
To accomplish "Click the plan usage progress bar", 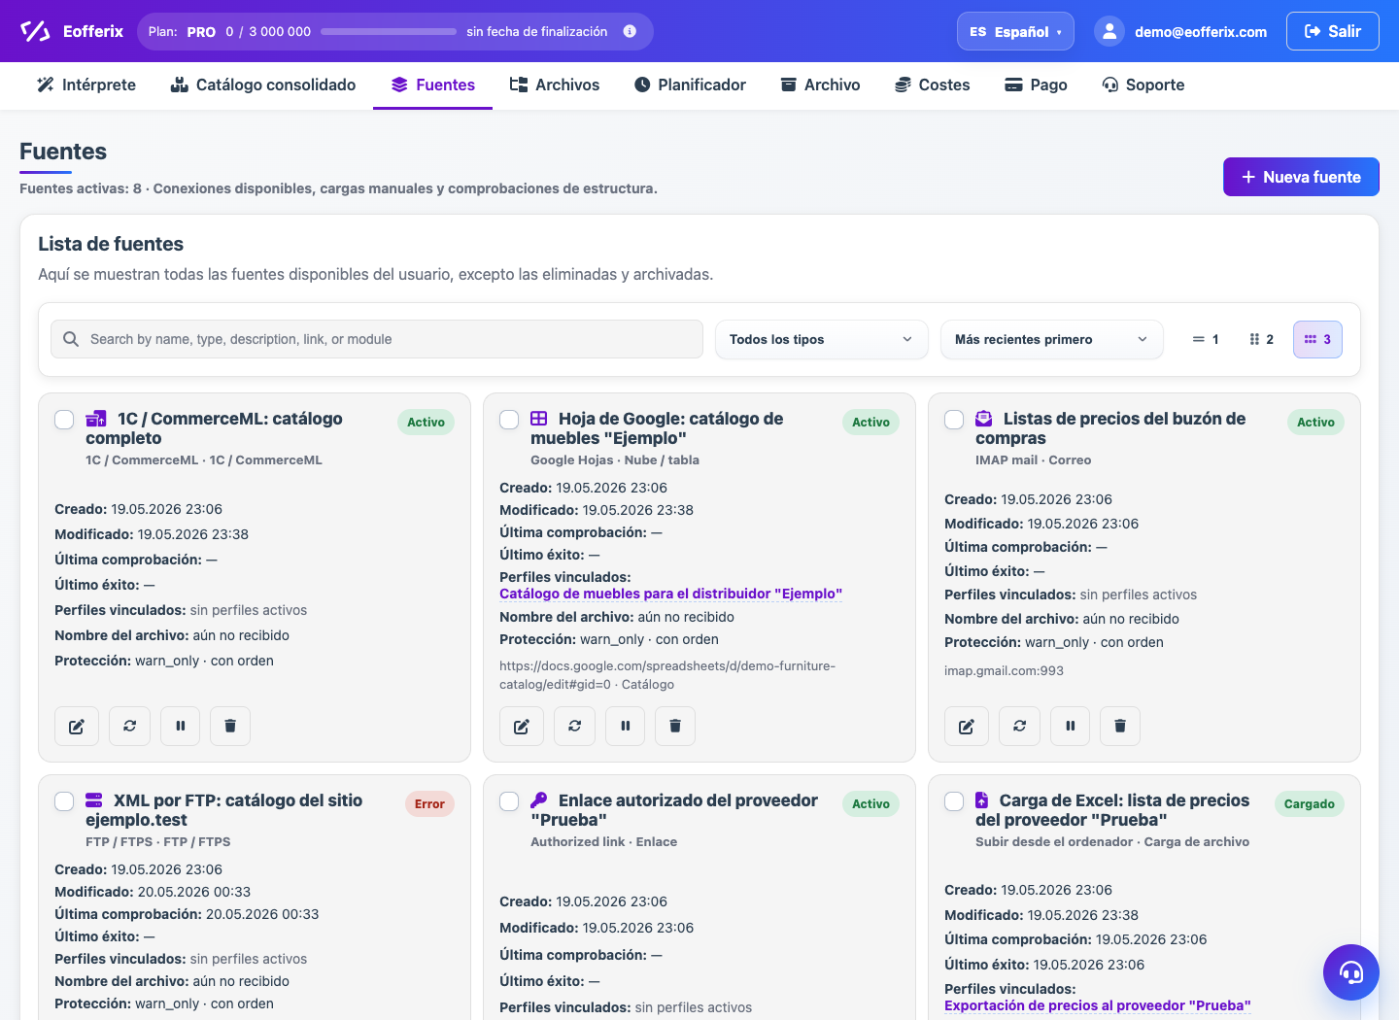I will coord(389,32).
